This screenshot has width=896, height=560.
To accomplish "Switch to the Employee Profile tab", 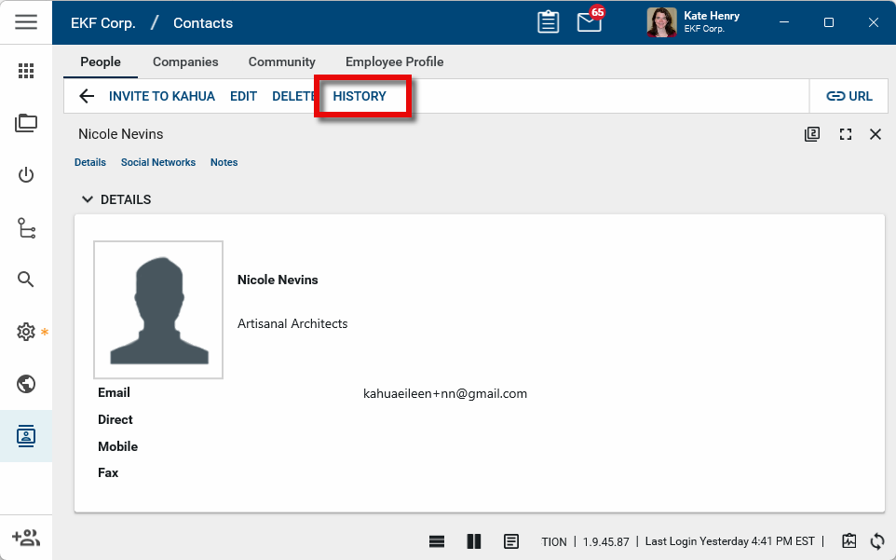I will click(x=394, y=61).
